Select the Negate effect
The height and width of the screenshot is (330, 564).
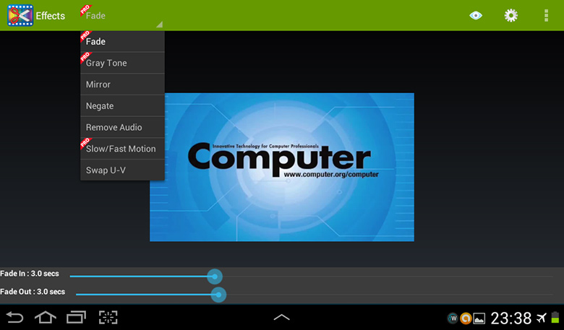(x=122, y=106)
